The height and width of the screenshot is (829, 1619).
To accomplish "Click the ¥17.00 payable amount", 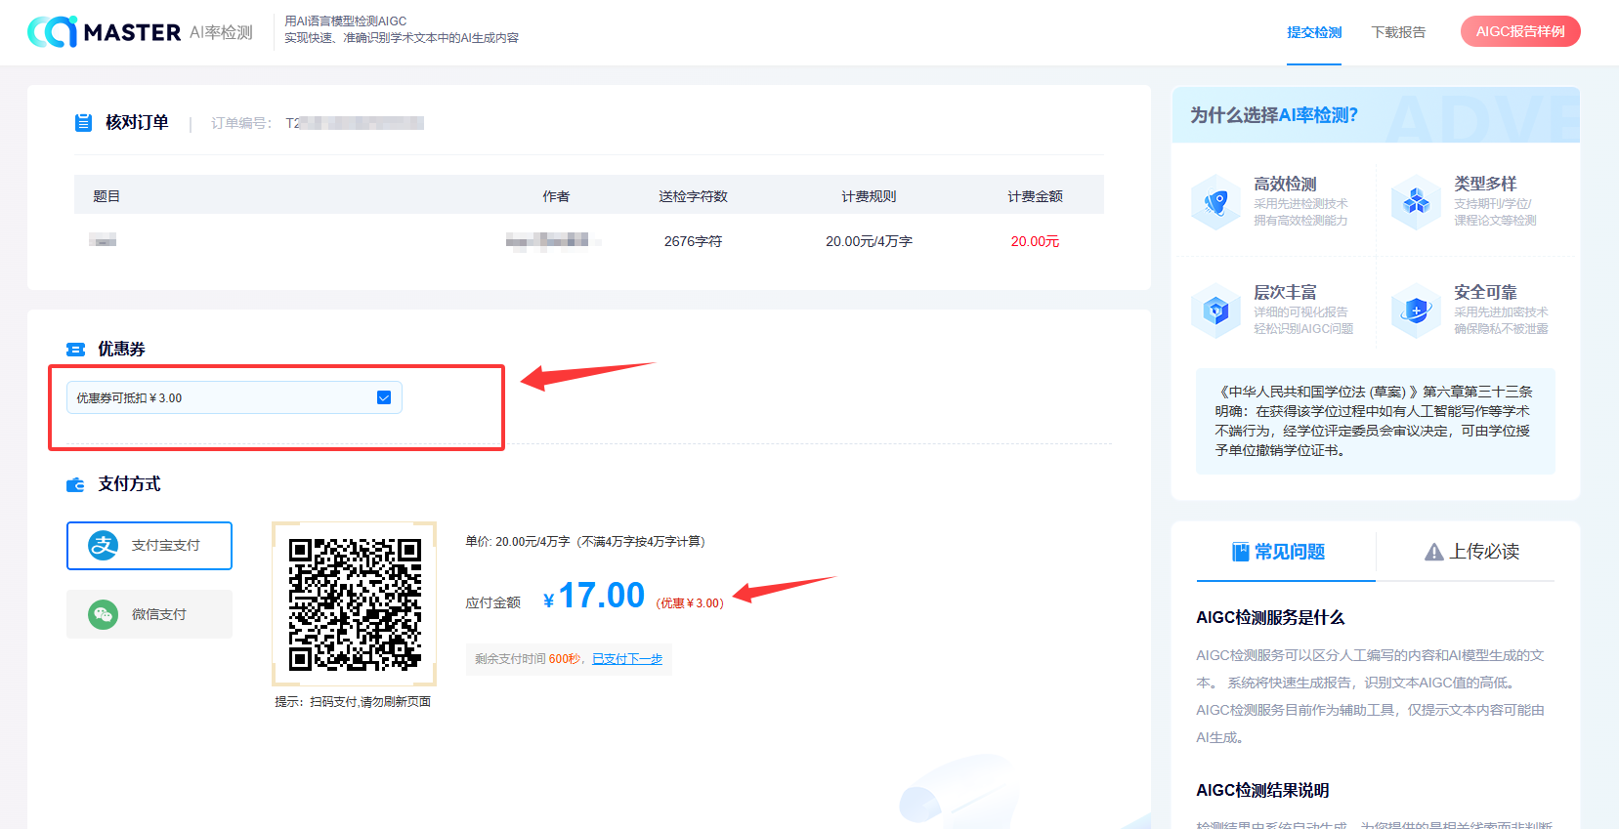I will 593,596.
